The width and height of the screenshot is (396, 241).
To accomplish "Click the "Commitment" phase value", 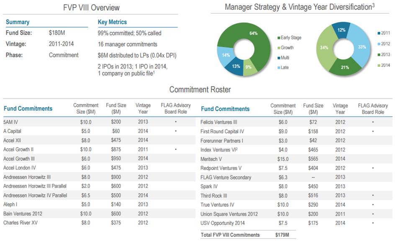I will (x=64, y=55).
